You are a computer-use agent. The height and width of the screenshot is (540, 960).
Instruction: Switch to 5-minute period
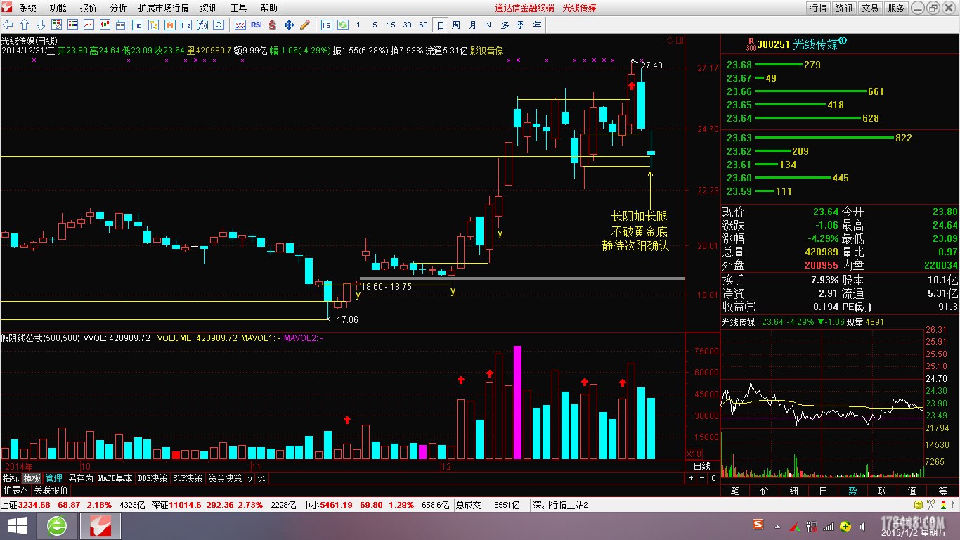(375, 25)
